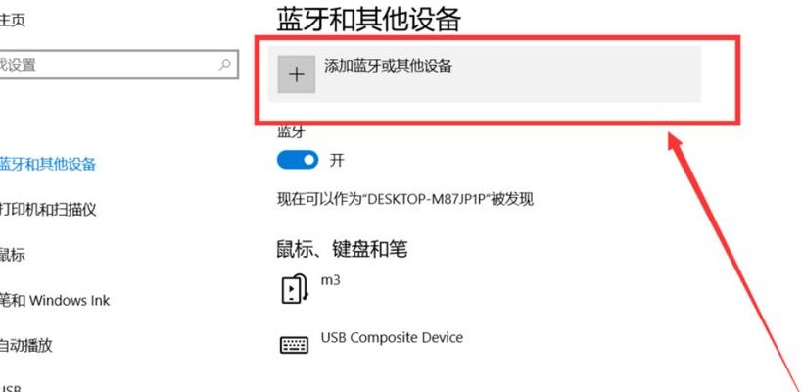Open 笔和 Windows Ink settings
The image size is (802, 392).
point(55,300)
